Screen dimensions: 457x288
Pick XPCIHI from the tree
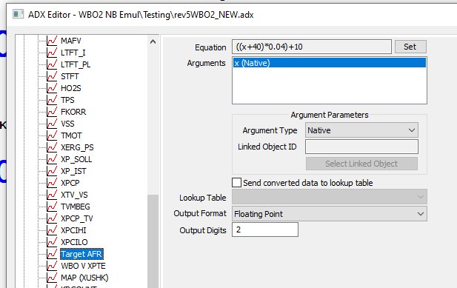coord(74,230)
